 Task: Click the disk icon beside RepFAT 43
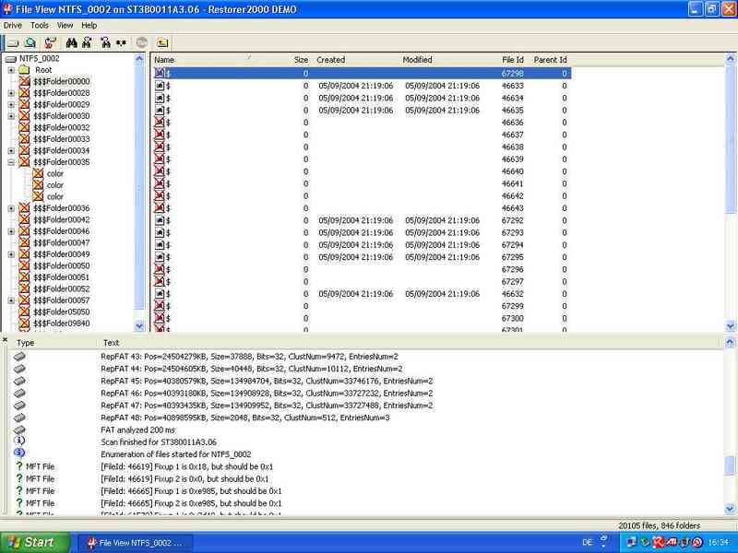coord(19,357)
